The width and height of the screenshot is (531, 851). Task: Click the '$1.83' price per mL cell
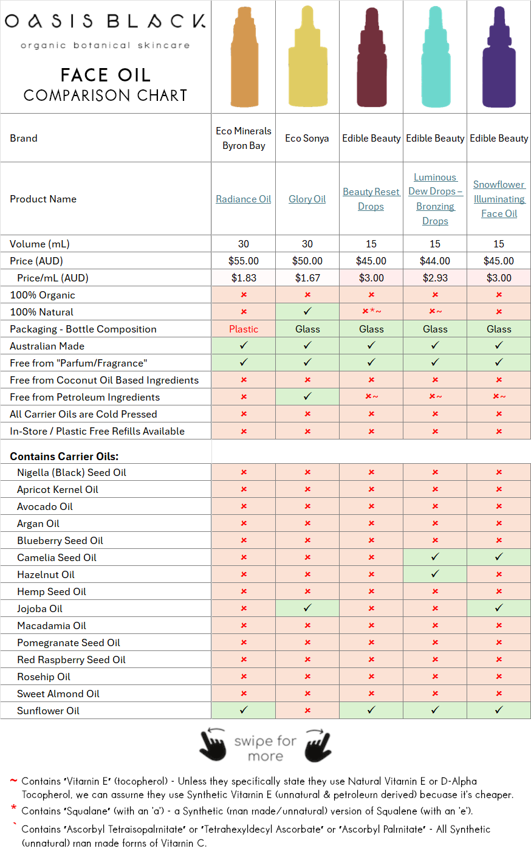(x=244, y=278)
